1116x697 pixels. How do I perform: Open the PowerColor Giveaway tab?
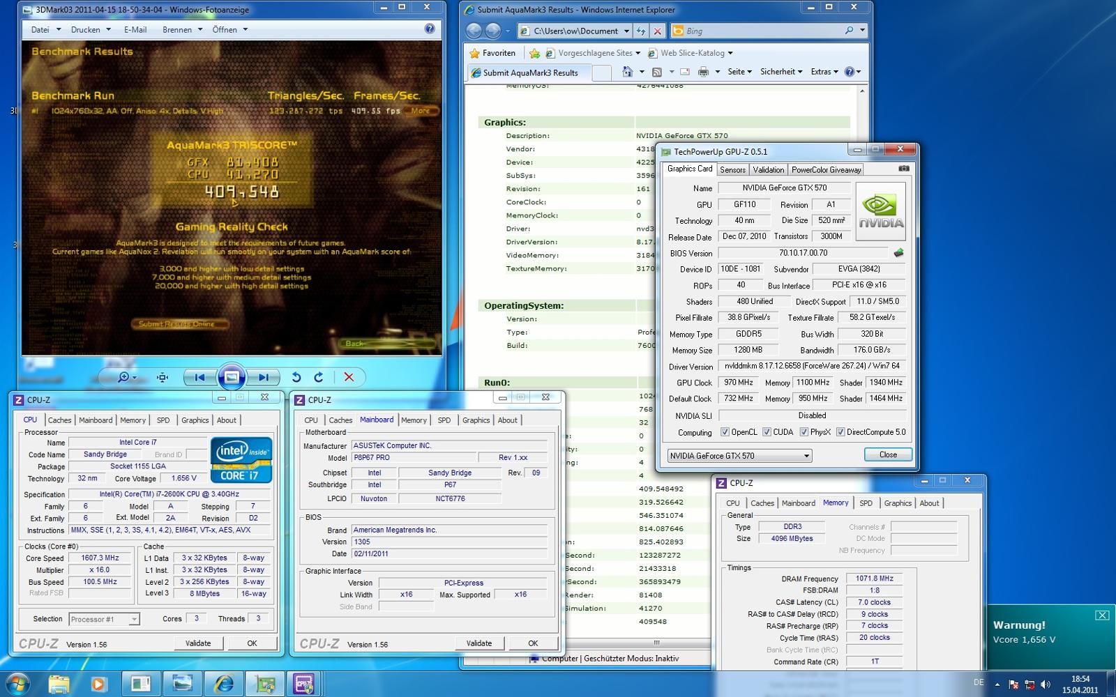[x=826, y=169]
